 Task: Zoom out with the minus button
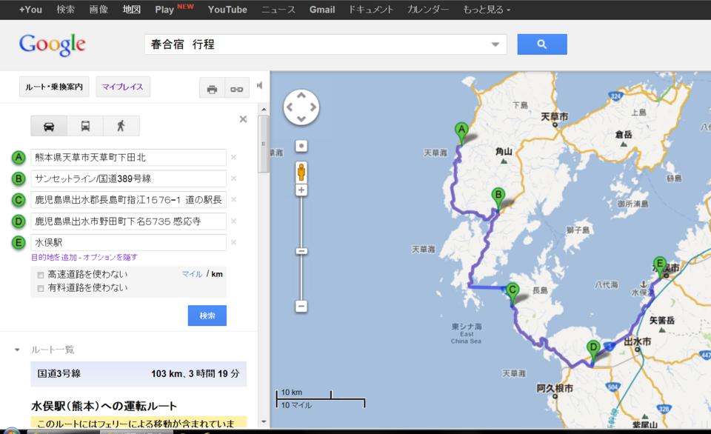[x=301, y=306]
